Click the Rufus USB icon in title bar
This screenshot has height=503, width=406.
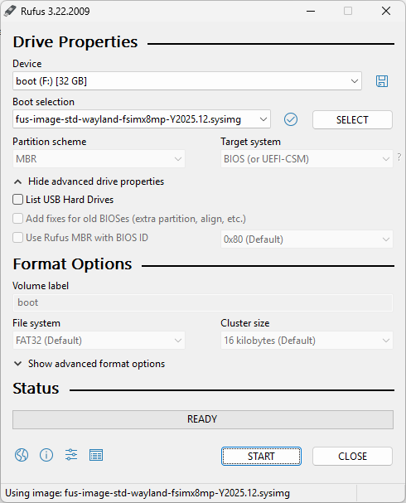tap(10, 11)
